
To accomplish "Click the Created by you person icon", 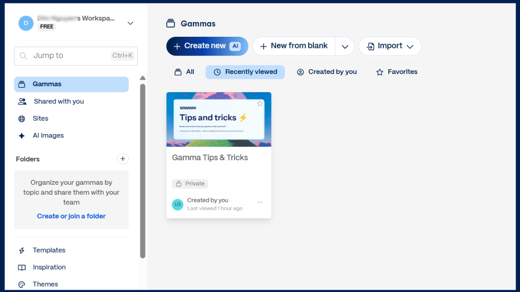I will coord(300,72).
